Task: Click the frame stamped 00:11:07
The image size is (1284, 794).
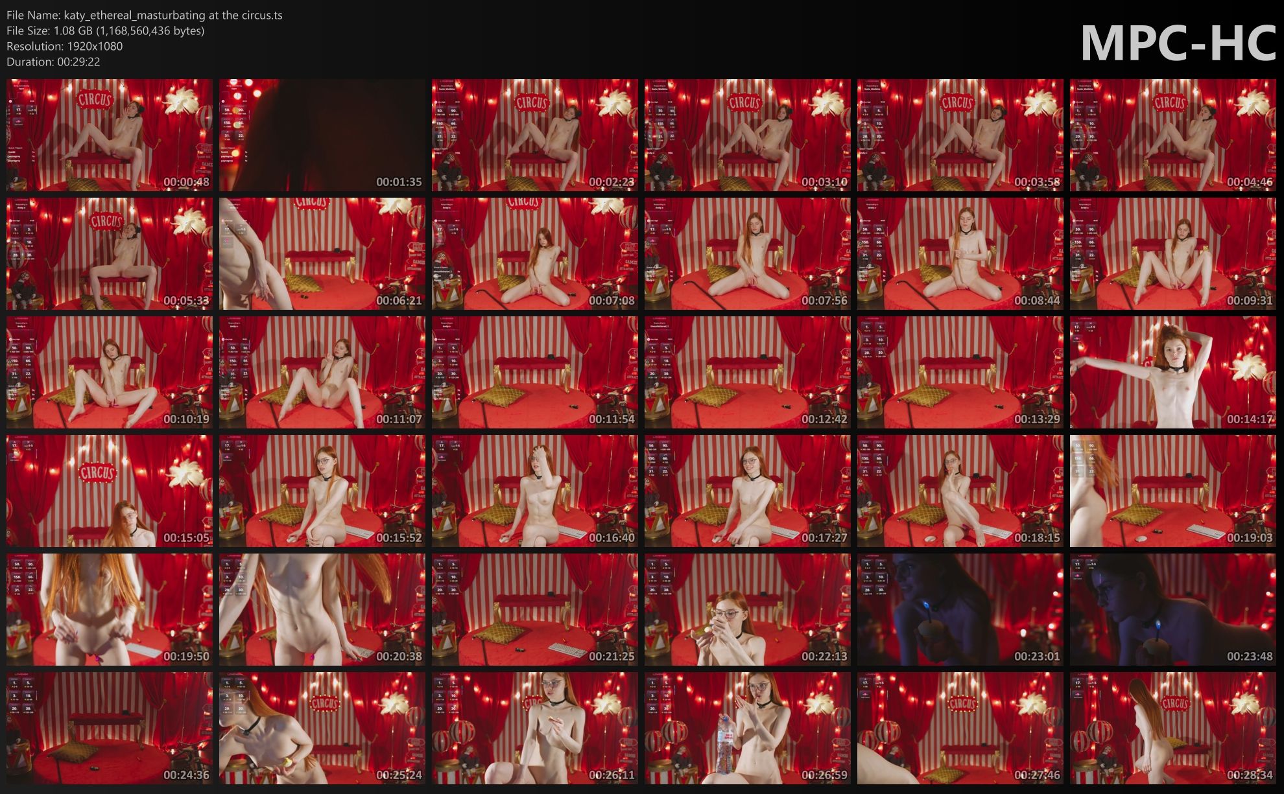Action: pos(322,373)
